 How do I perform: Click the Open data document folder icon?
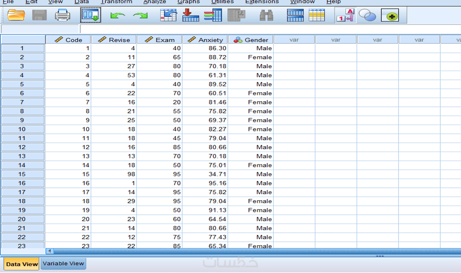[16, 15]
